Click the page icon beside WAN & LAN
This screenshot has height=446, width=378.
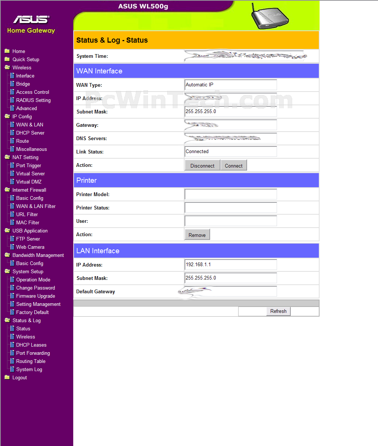tap(12, 125)
